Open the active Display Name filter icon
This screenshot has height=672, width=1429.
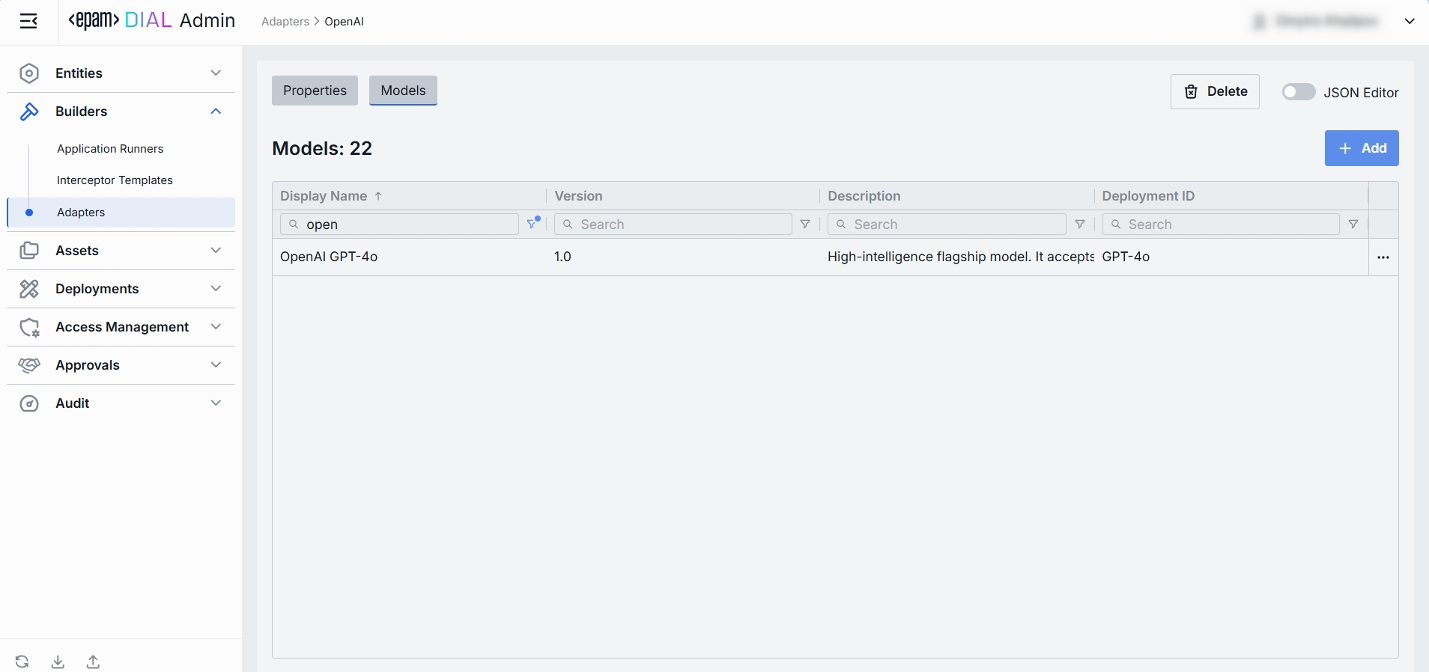[533, 224]
